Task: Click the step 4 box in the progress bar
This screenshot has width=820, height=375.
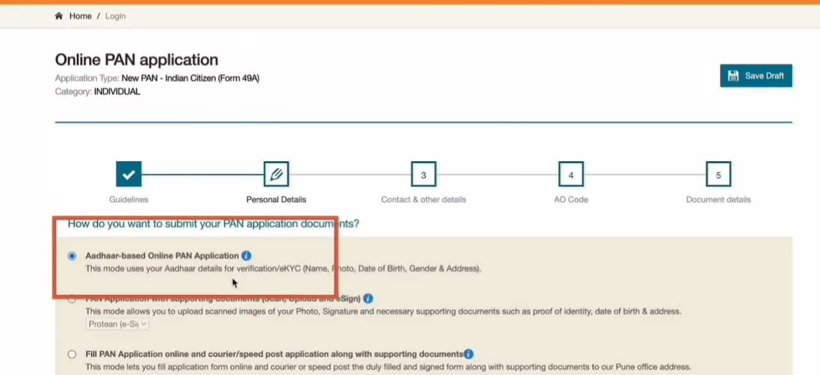Action: pyautogui.click(x=571, y=174)
